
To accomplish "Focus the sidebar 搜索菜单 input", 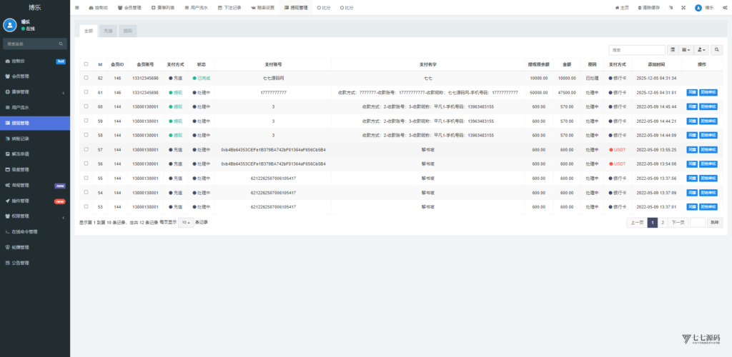I will 30,44.
